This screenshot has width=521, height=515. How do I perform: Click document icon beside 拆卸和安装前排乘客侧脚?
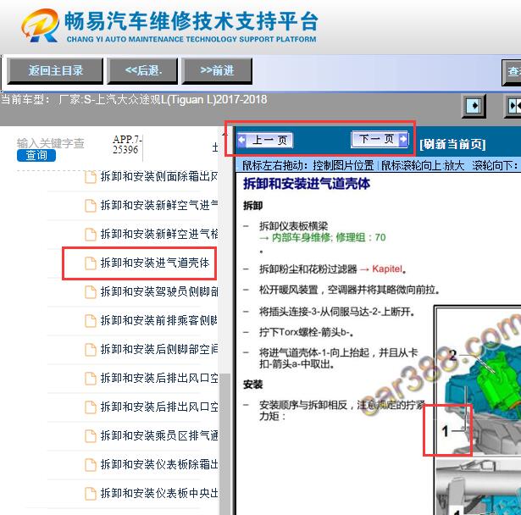pos(91,321)
